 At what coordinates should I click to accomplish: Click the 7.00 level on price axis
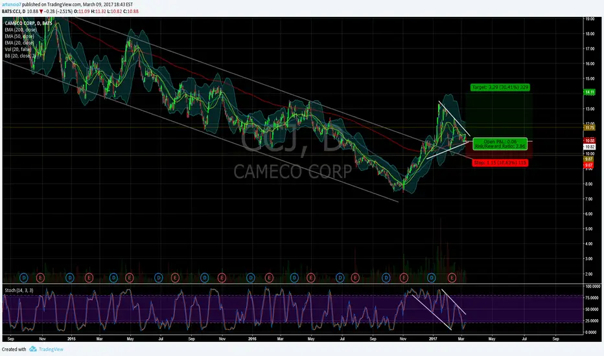(588, 199)
